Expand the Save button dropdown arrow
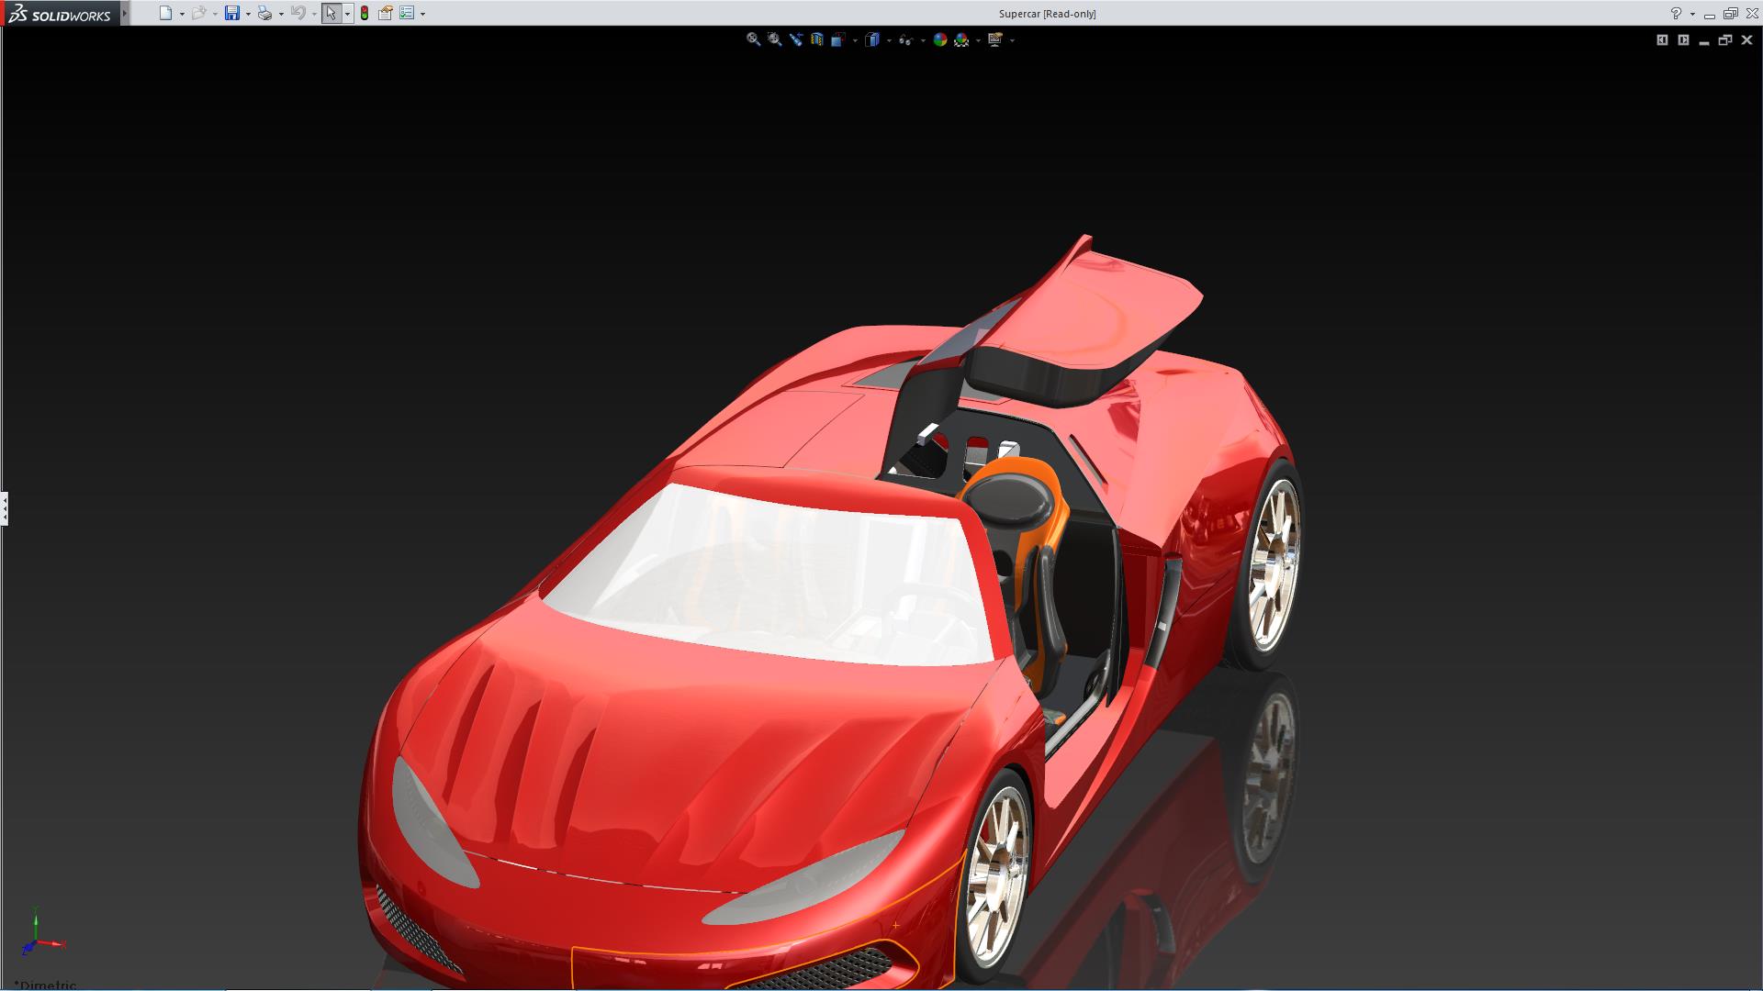The height and width of the screenshot is (991, 1763). tap(248, 14)
